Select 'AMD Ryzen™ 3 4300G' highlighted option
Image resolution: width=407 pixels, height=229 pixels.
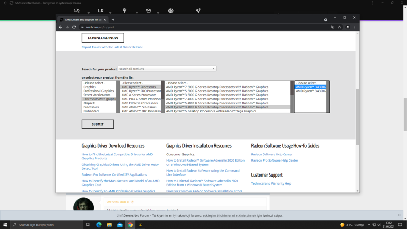[311, 87]
